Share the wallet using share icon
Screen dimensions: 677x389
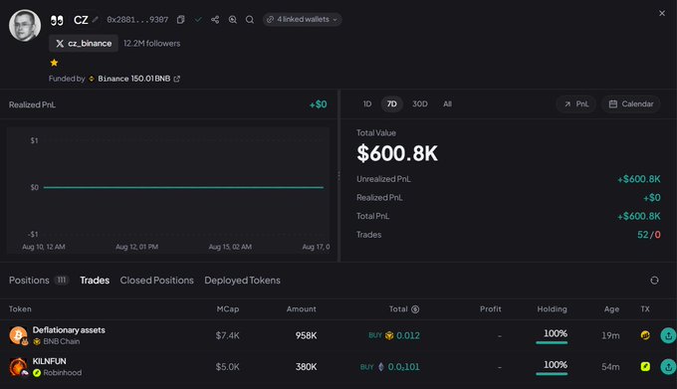pyautogui.click(x=215, y=20)
